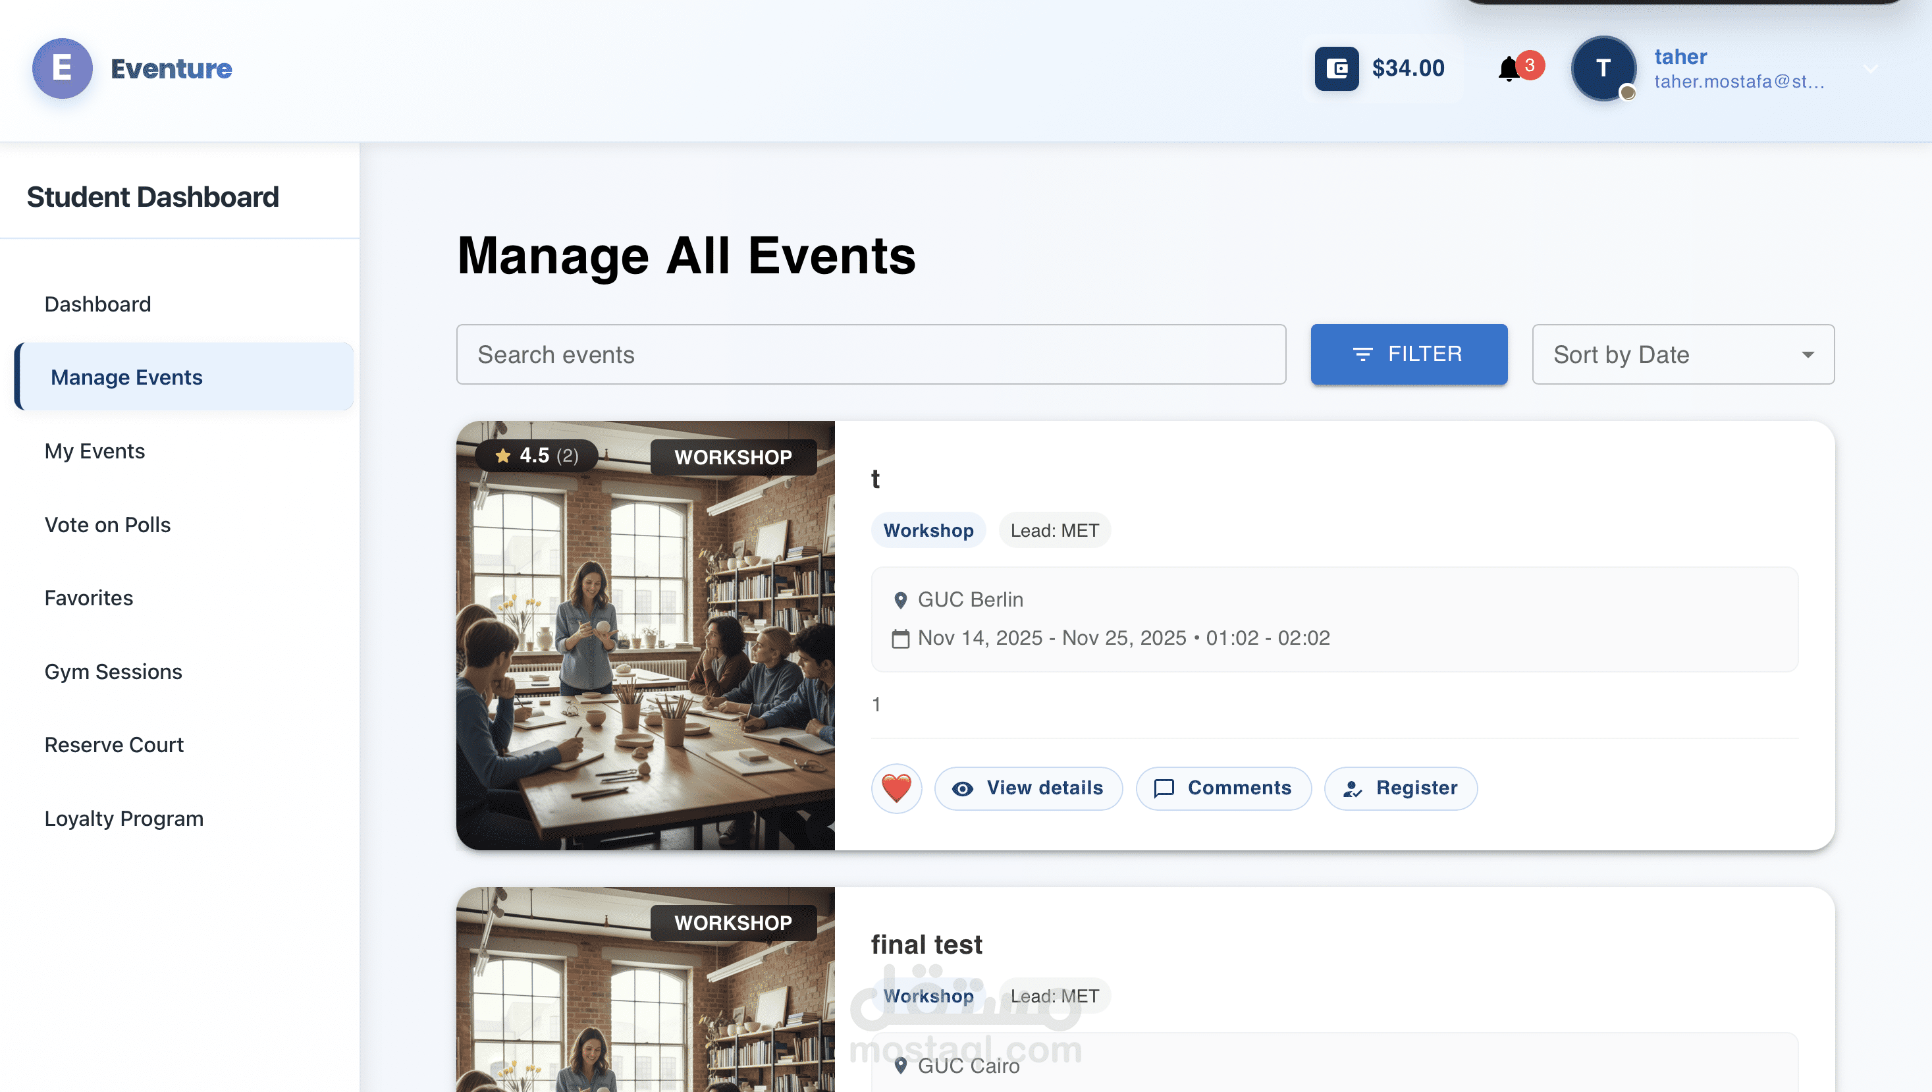Select Vote on Polls from the sidebar
Image resolution: width=1932 pixels, height=1092 pixels.
[107, 524]
